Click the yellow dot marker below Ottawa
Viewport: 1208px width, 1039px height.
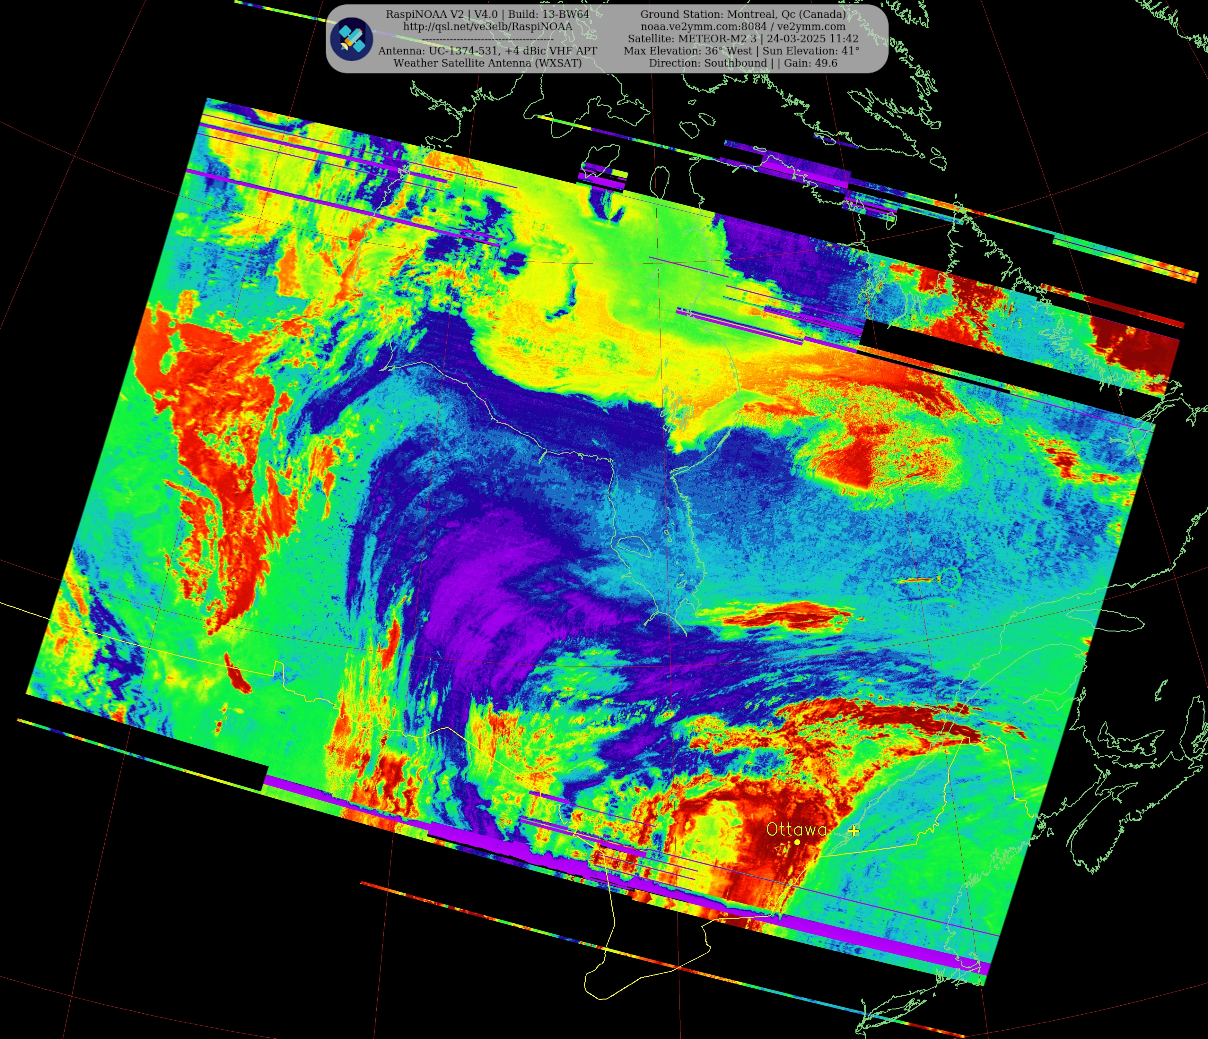pyautogui.click(x=797, y=842)
